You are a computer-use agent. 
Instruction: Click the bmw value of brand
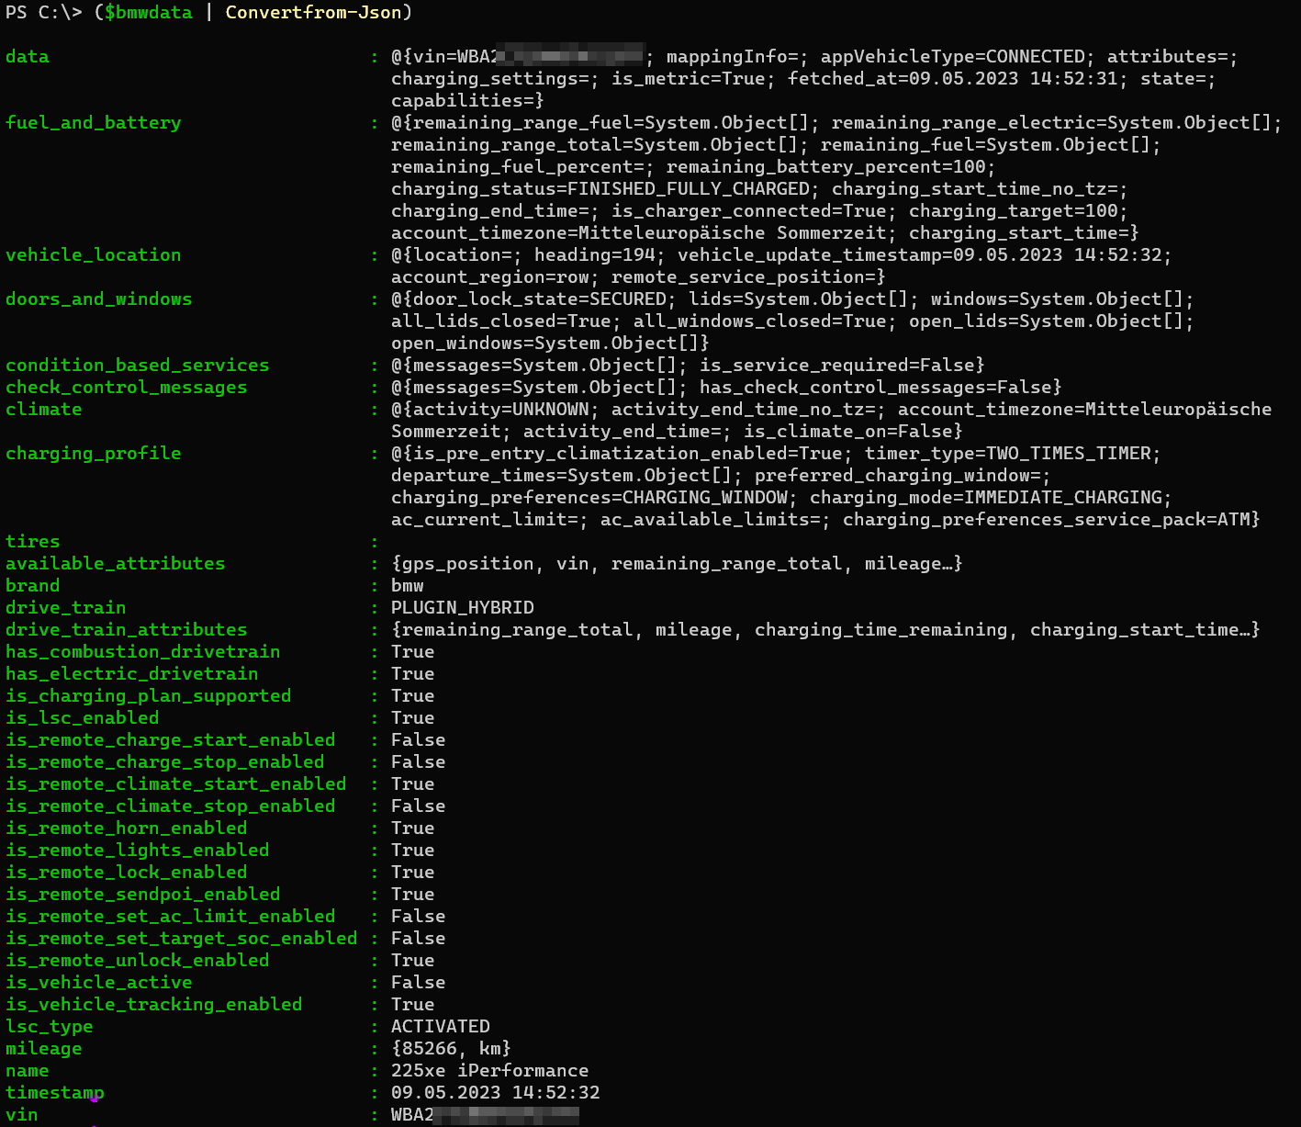408,585
